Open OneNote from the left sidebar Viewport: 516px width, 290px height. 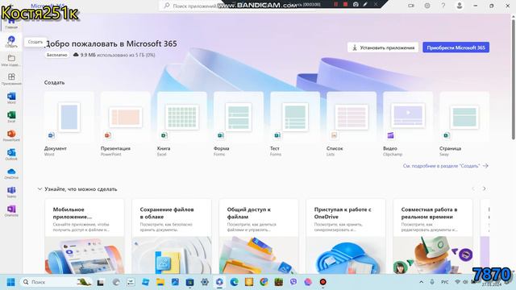(11, 211)
